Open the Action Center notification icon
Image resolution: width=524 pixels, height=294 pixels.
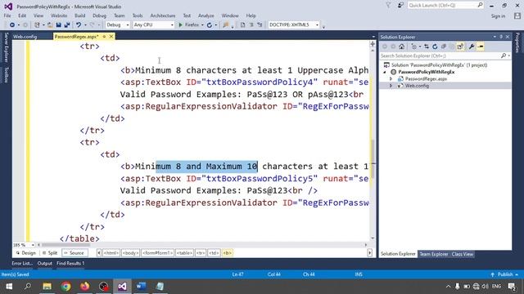click(512, 287)
